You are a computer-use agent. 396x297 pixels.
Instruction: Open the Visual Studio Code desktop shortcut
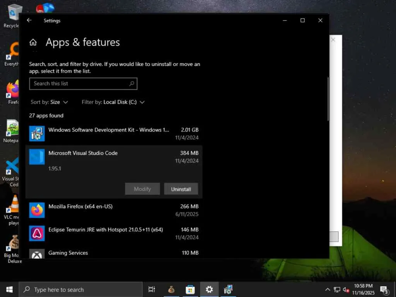pos(10,172)
